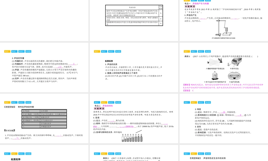Click the '1. 声音的产生' heading
Screen dimensions: 268x161
pos(190,15)
